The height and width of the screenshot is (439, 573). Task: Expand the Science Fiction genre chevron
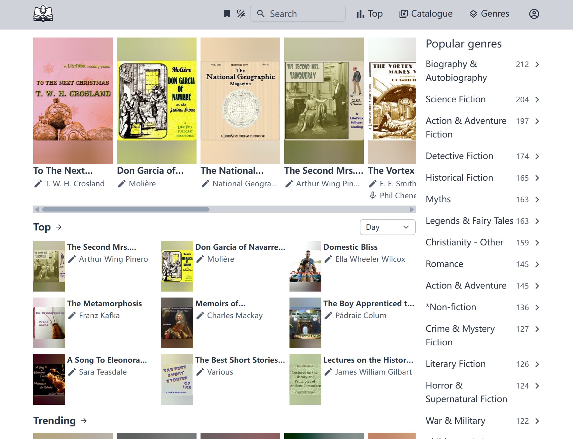pos(536,99)
